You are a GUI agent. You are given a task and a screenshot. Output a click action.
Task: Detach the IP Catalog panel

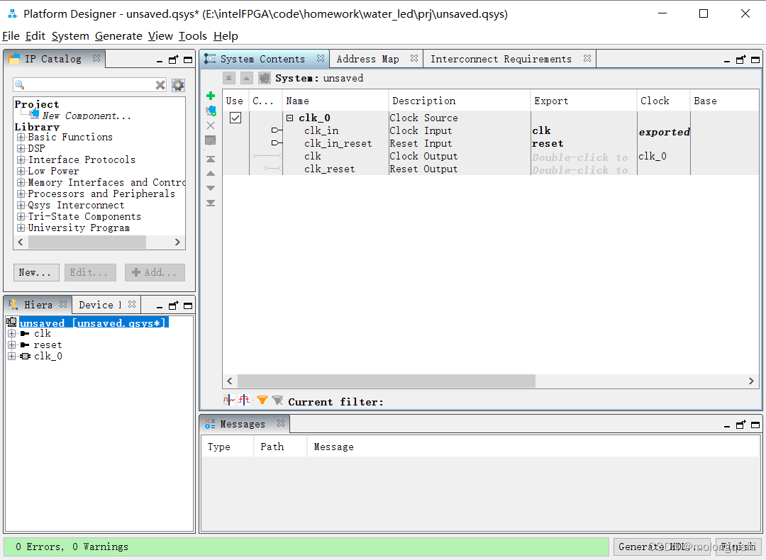pos(174,60)
